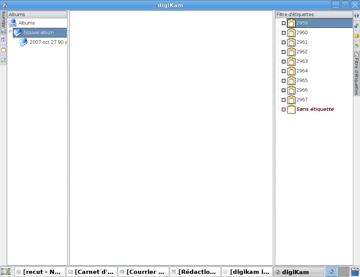This screenshot has height=277, width=360.
Task: Select the '2007 oct 27 90 a' album
Action: [48, 42]
